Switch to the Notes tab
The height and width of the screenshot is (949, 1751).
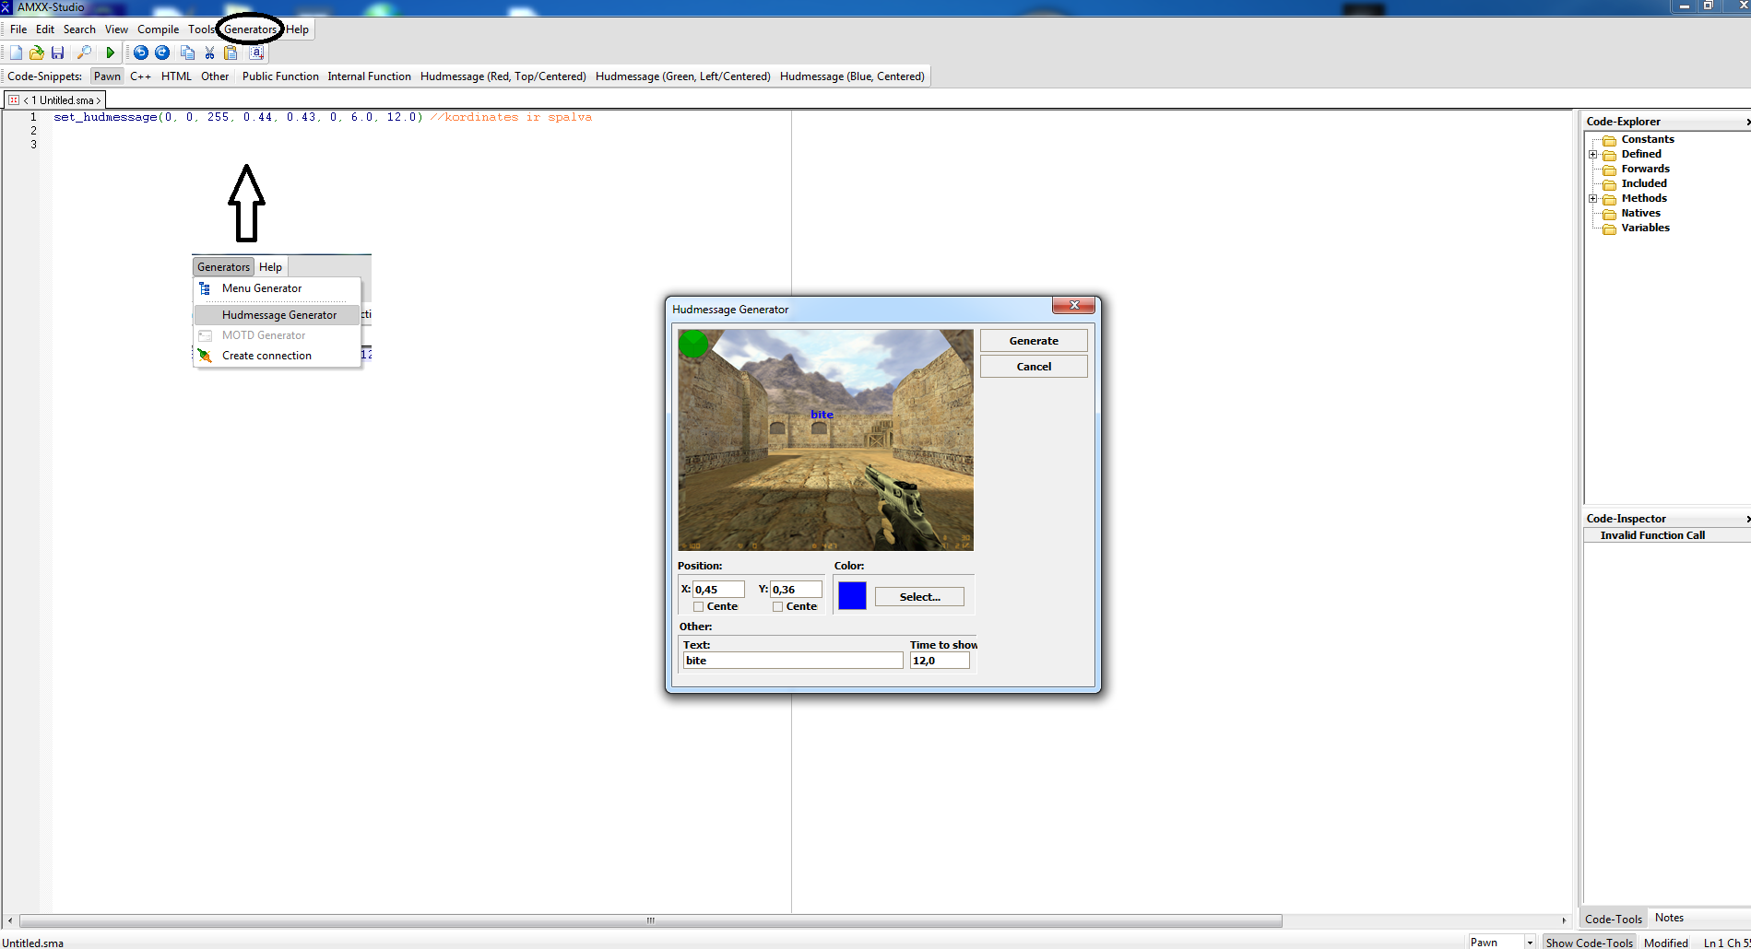point(1669,918)
